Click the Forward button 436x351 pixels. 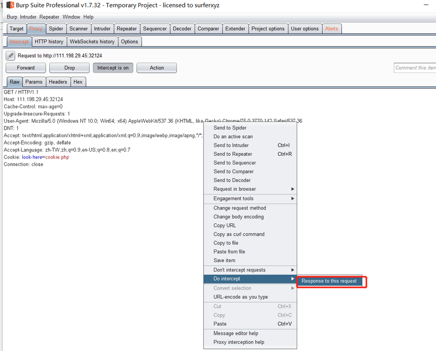click(x=26, y=68)
